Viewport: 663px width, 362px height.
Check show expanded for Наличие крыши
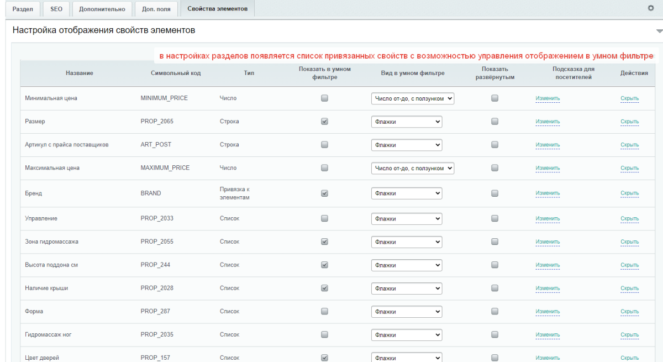click(x=494, y=288)
